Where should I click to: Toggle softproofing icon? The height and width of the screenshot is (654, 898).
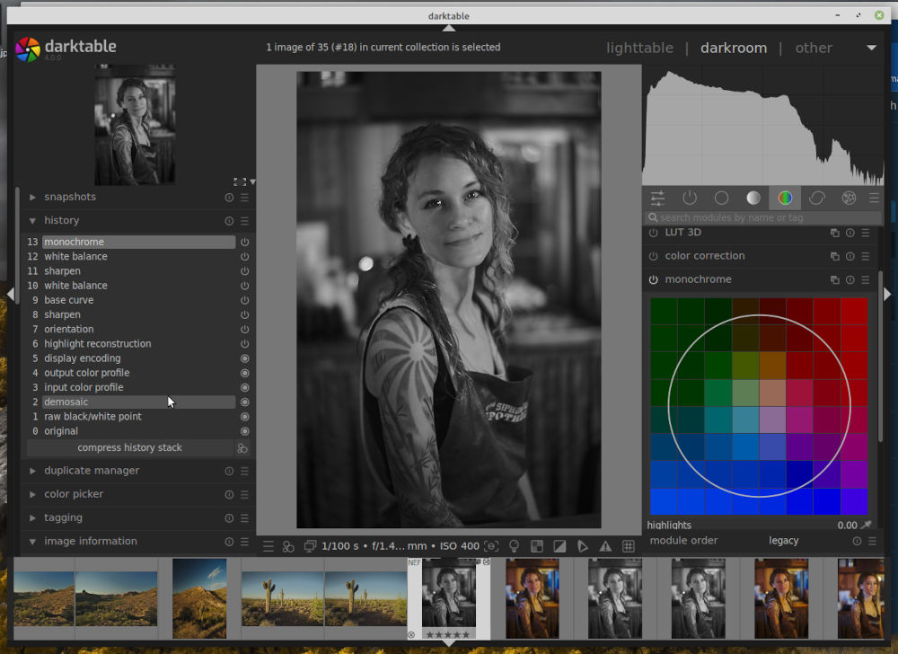pos(583,546)
